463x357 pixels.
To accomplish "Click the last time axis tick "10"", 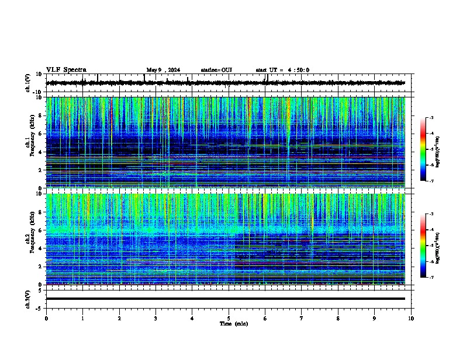I will tap(411, 318).
